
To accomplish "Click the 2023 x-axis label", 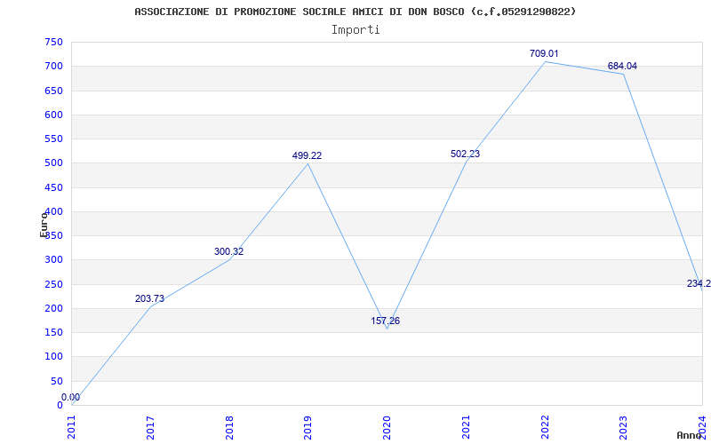I will (x=624, y=427).
